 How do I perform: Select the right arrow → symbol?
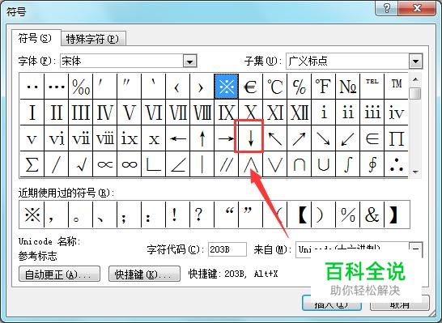(227, 138)
